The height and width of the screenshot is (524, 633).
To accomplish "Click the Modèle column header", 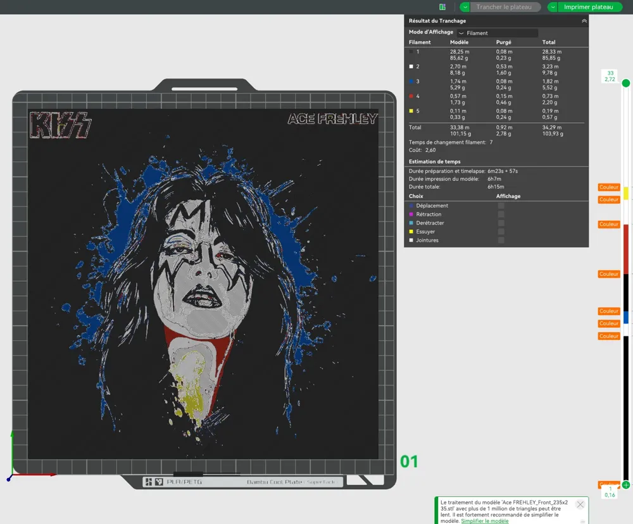I will pos(460,42).
